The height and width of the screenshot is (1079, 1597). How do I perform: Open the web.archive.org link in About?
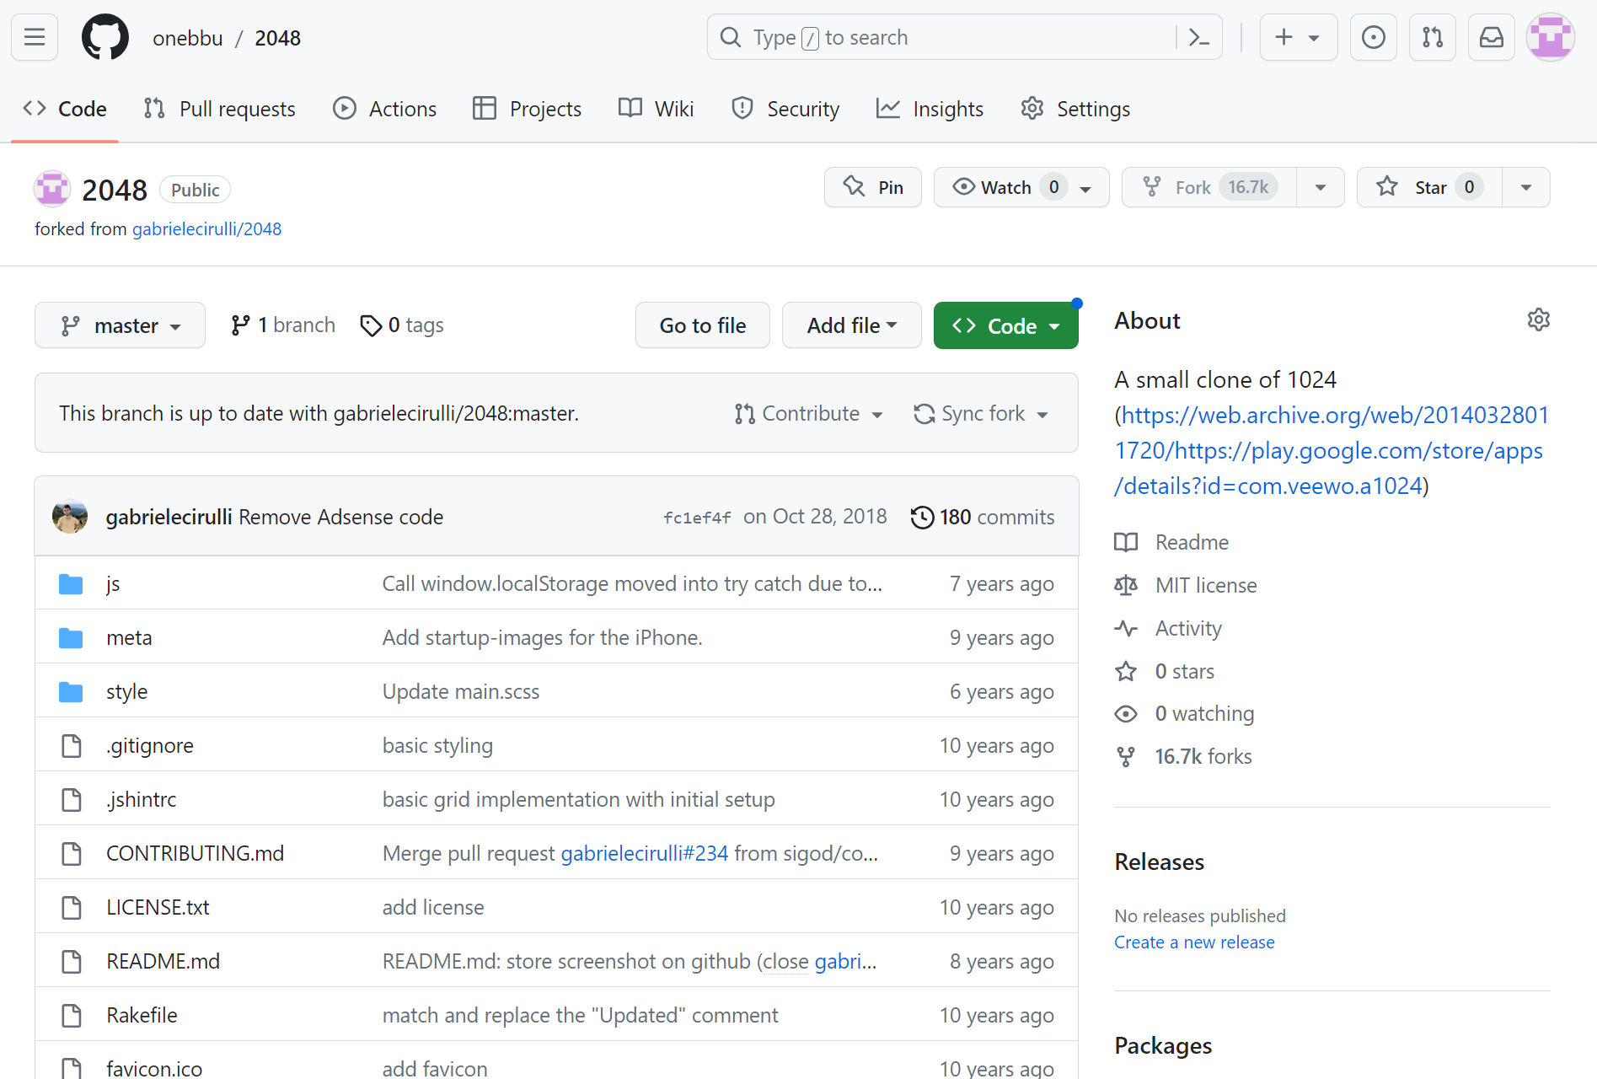tap(1332, 450)
